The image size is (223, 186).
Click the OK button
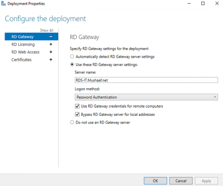(x=155, y=181)
